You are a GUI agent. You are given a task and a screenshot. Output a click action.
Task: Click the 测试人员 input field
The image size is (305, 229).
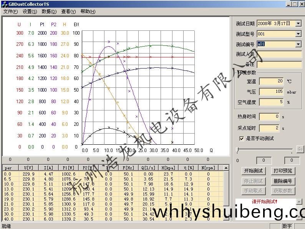[279, 54]
